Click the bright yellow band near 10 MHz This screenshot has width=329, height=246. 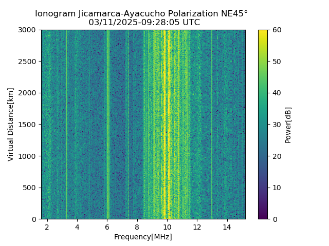pyautogui.click(x=169, y=125)
